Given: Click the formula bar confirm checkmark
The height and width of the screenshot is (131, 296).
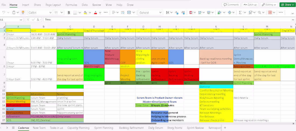Looking at the screenshot, I should [x=33, y=20].
